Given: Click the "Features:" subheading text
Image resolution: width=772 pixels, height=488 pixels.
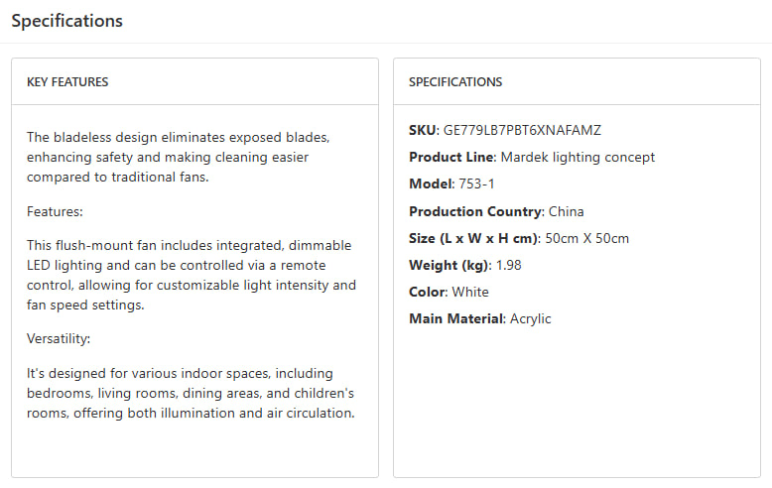Looking at the screenshot, I should click(57, 211).
